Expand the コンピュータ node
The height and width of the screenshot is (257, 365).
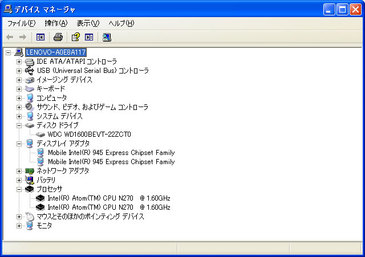point(19,98)
